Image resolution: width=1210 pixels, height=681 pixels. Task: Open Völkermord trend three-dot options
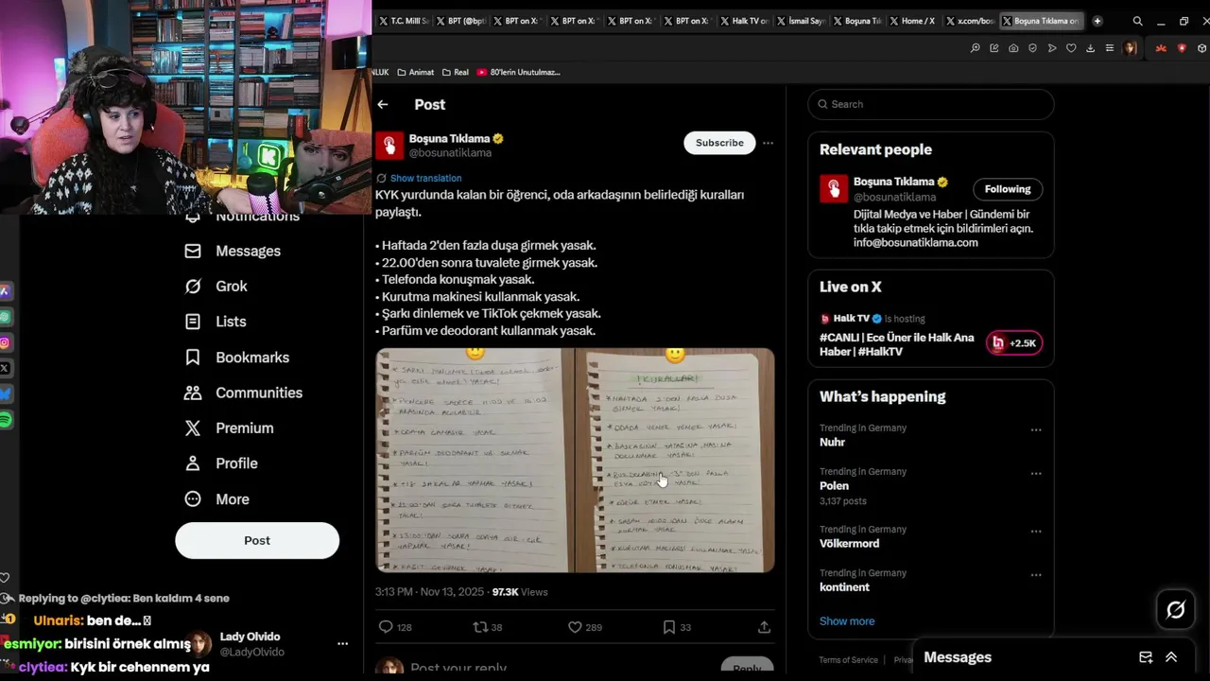(1036, 531)
